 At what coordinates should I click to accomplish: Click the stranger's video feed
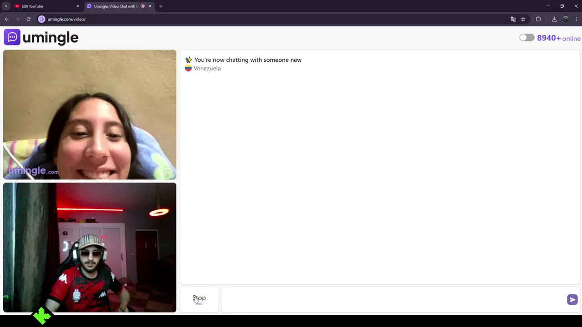pyautogui.click(x=90, y=114)
